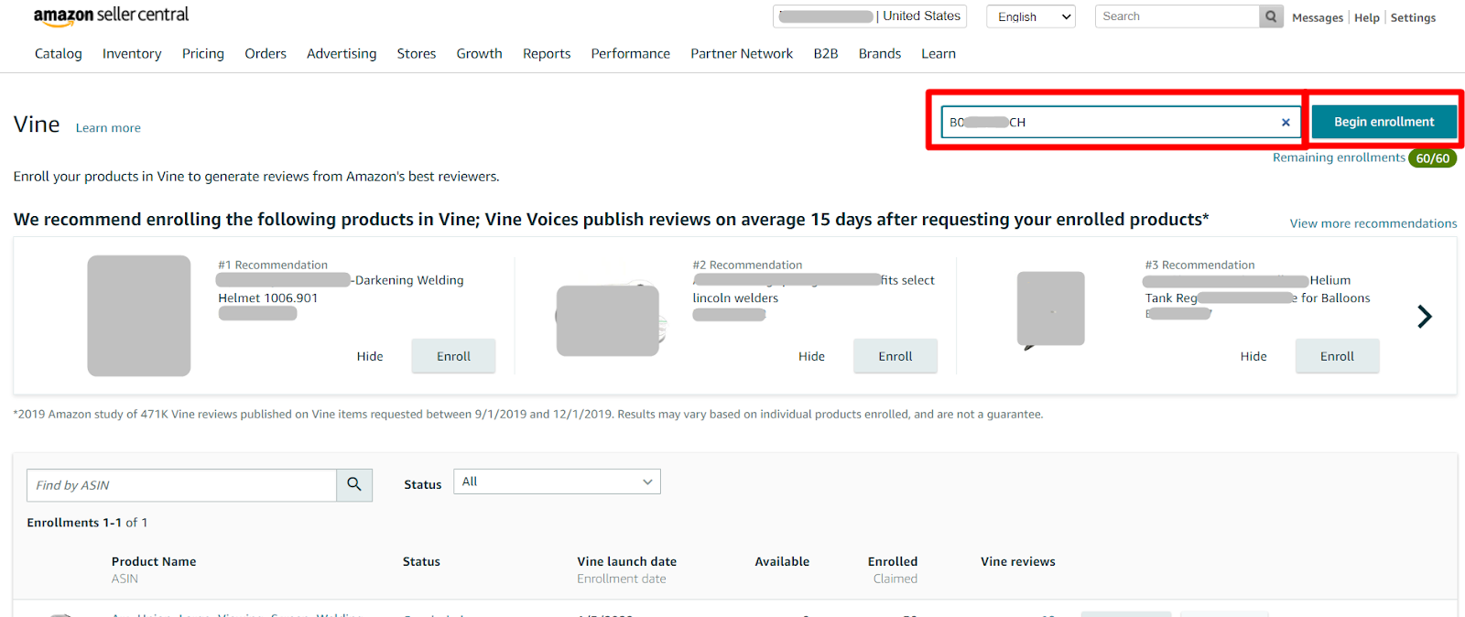Click the Find by ASIN search icon
1465x617 pixels.
point(354,485)
